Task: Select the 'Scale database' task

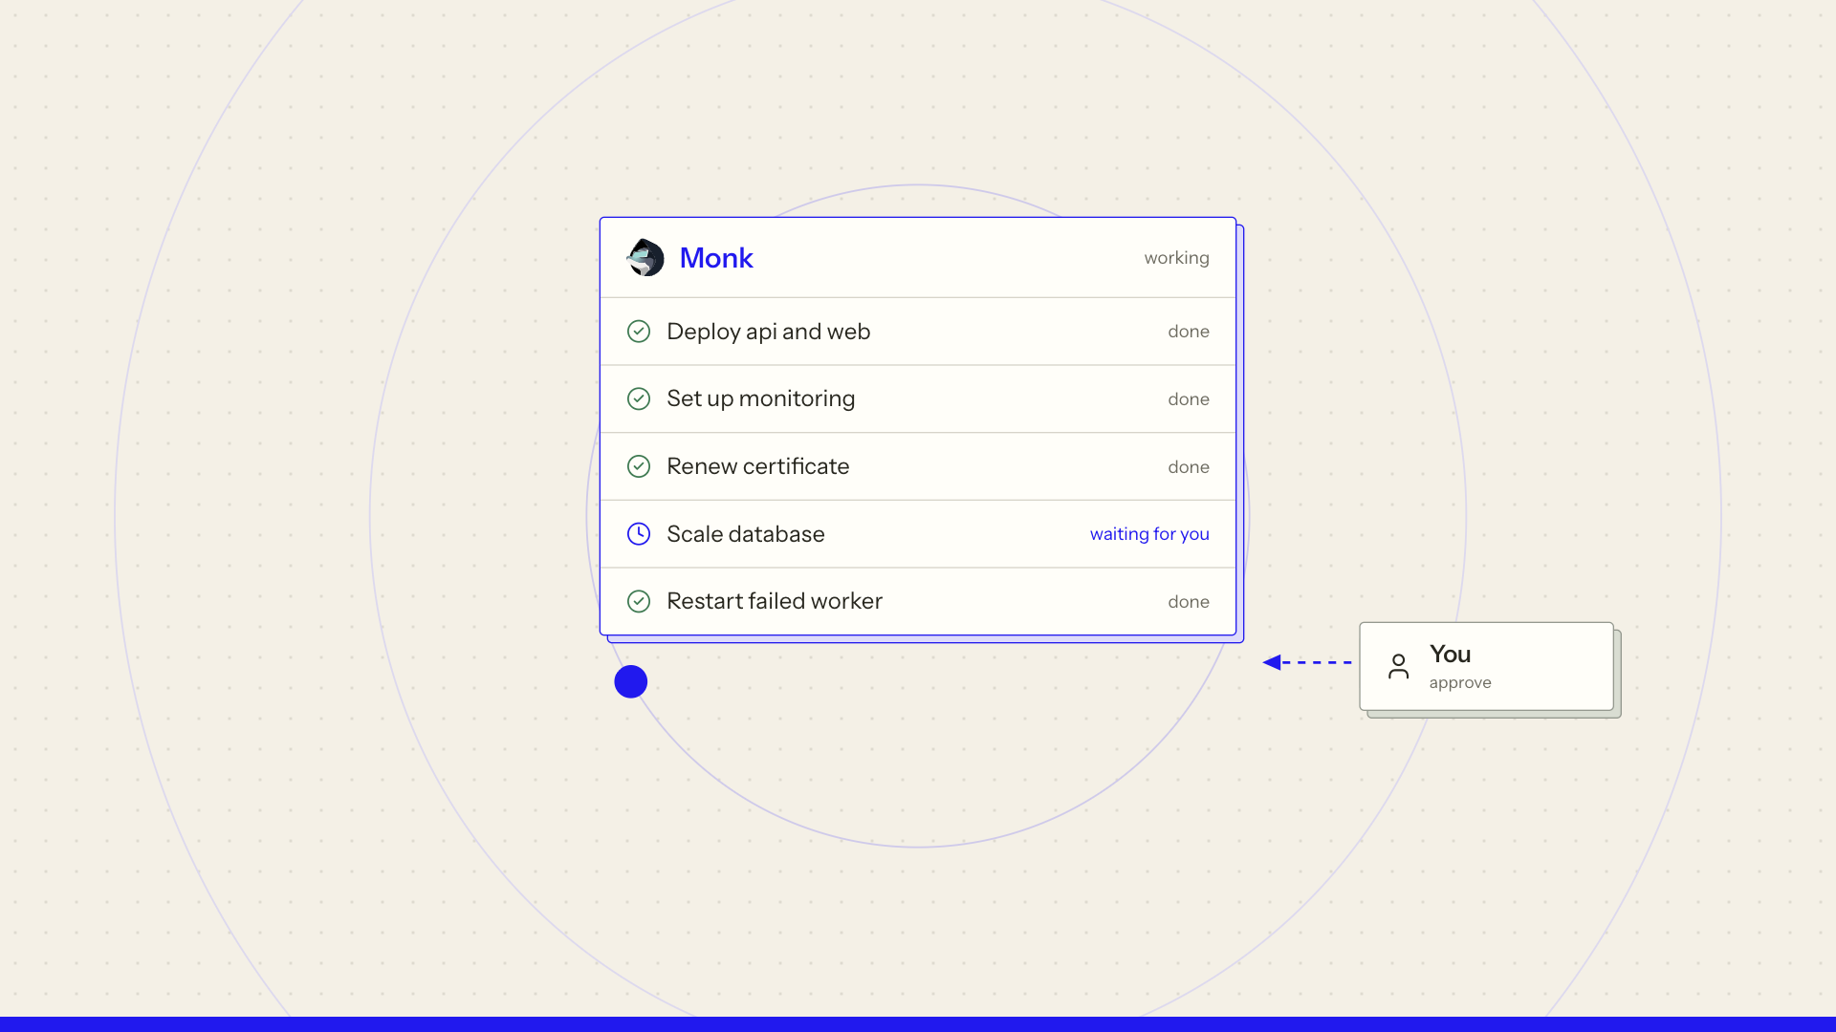Action: (x=918, y=534)
